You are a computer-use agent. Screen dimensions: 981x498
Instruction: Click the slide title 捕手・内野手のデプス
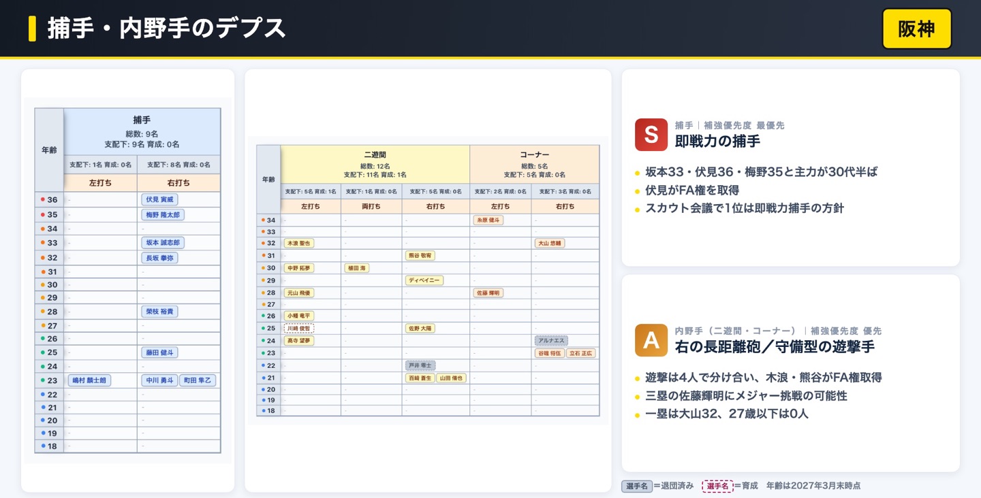(166, 29)
